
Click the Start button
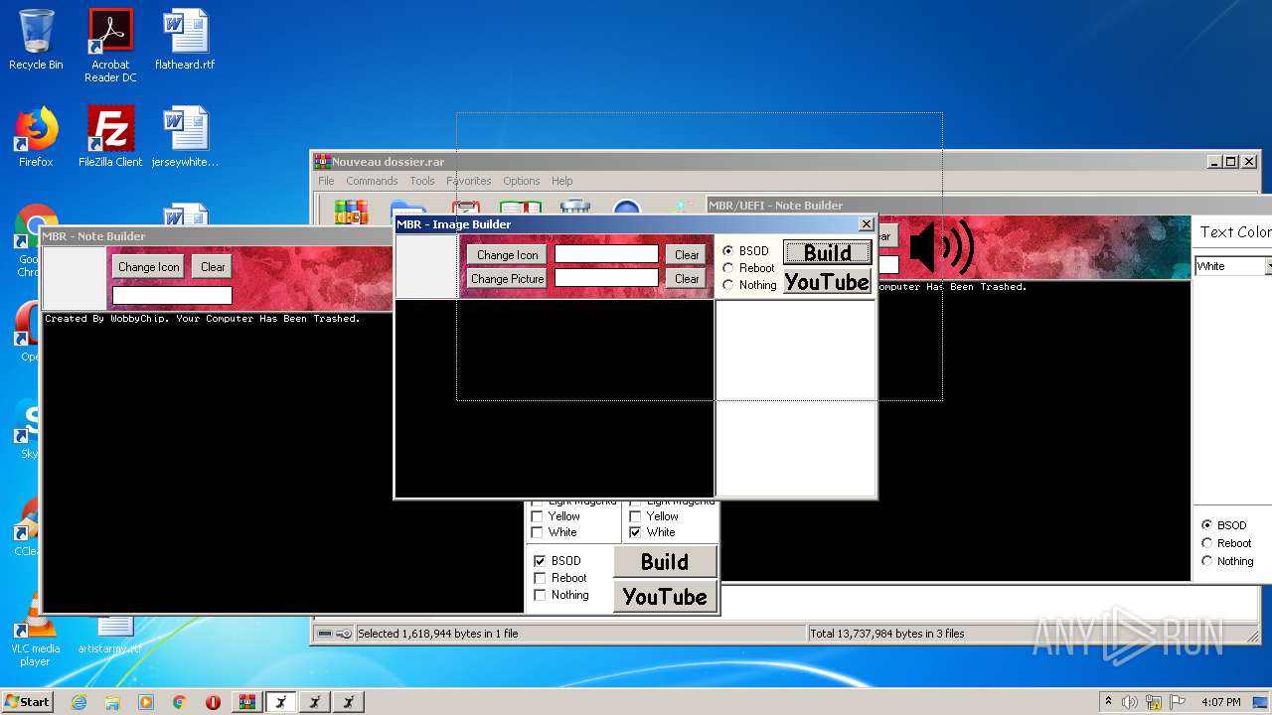(27, 702)
